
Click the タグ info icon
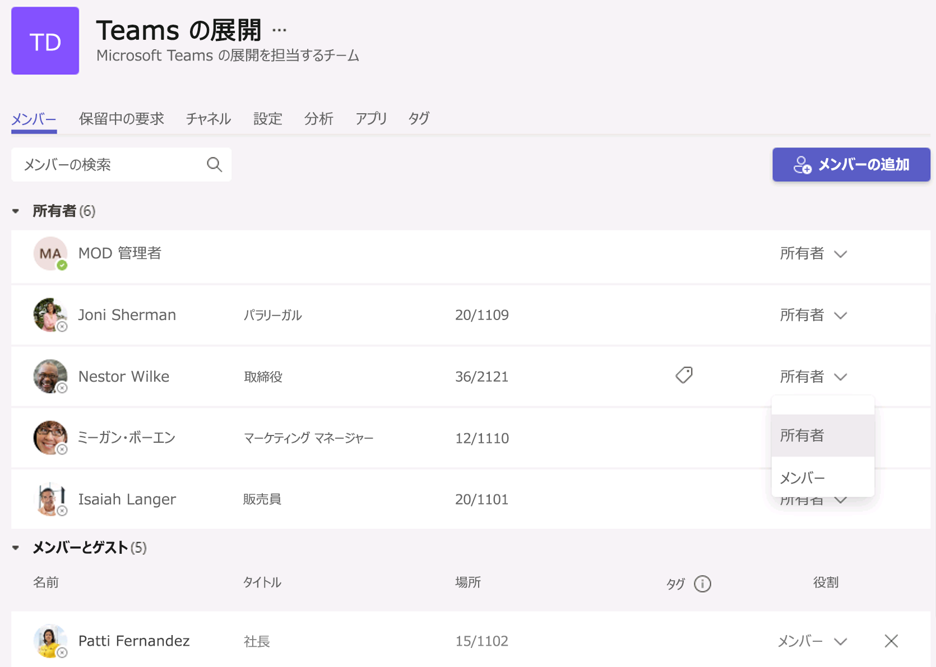click(702, 583)
